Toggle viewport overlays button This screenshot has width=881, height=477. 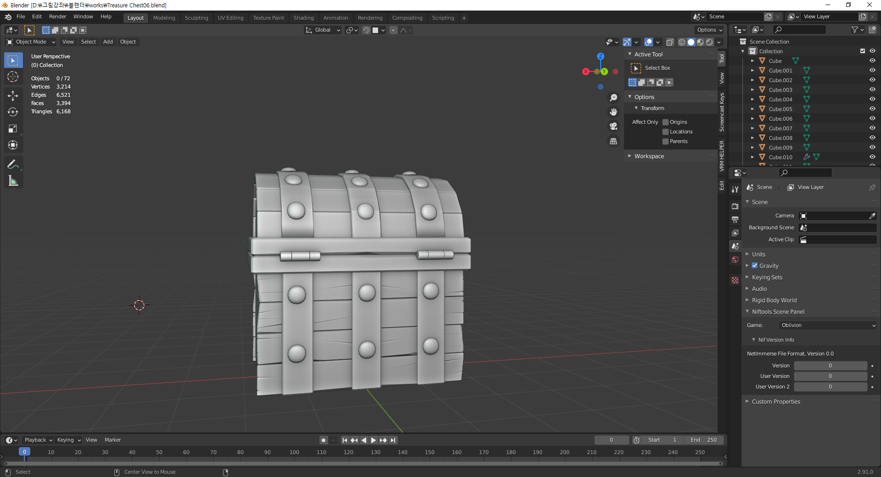pos(648,42)
